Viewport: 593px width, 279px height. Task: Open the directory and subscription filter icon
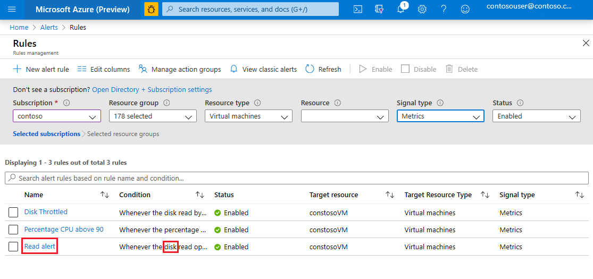click(x=379, y=10)
